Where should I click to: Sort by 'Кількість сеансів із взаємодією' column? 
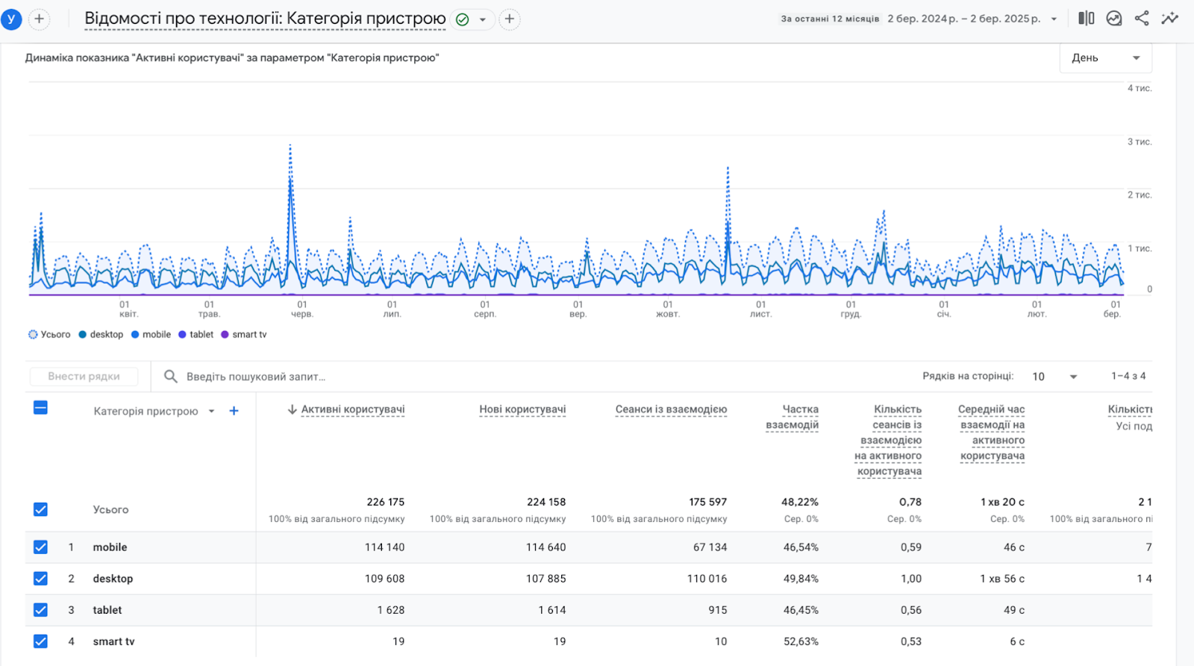pyautogui.click(x=888, y=440)
